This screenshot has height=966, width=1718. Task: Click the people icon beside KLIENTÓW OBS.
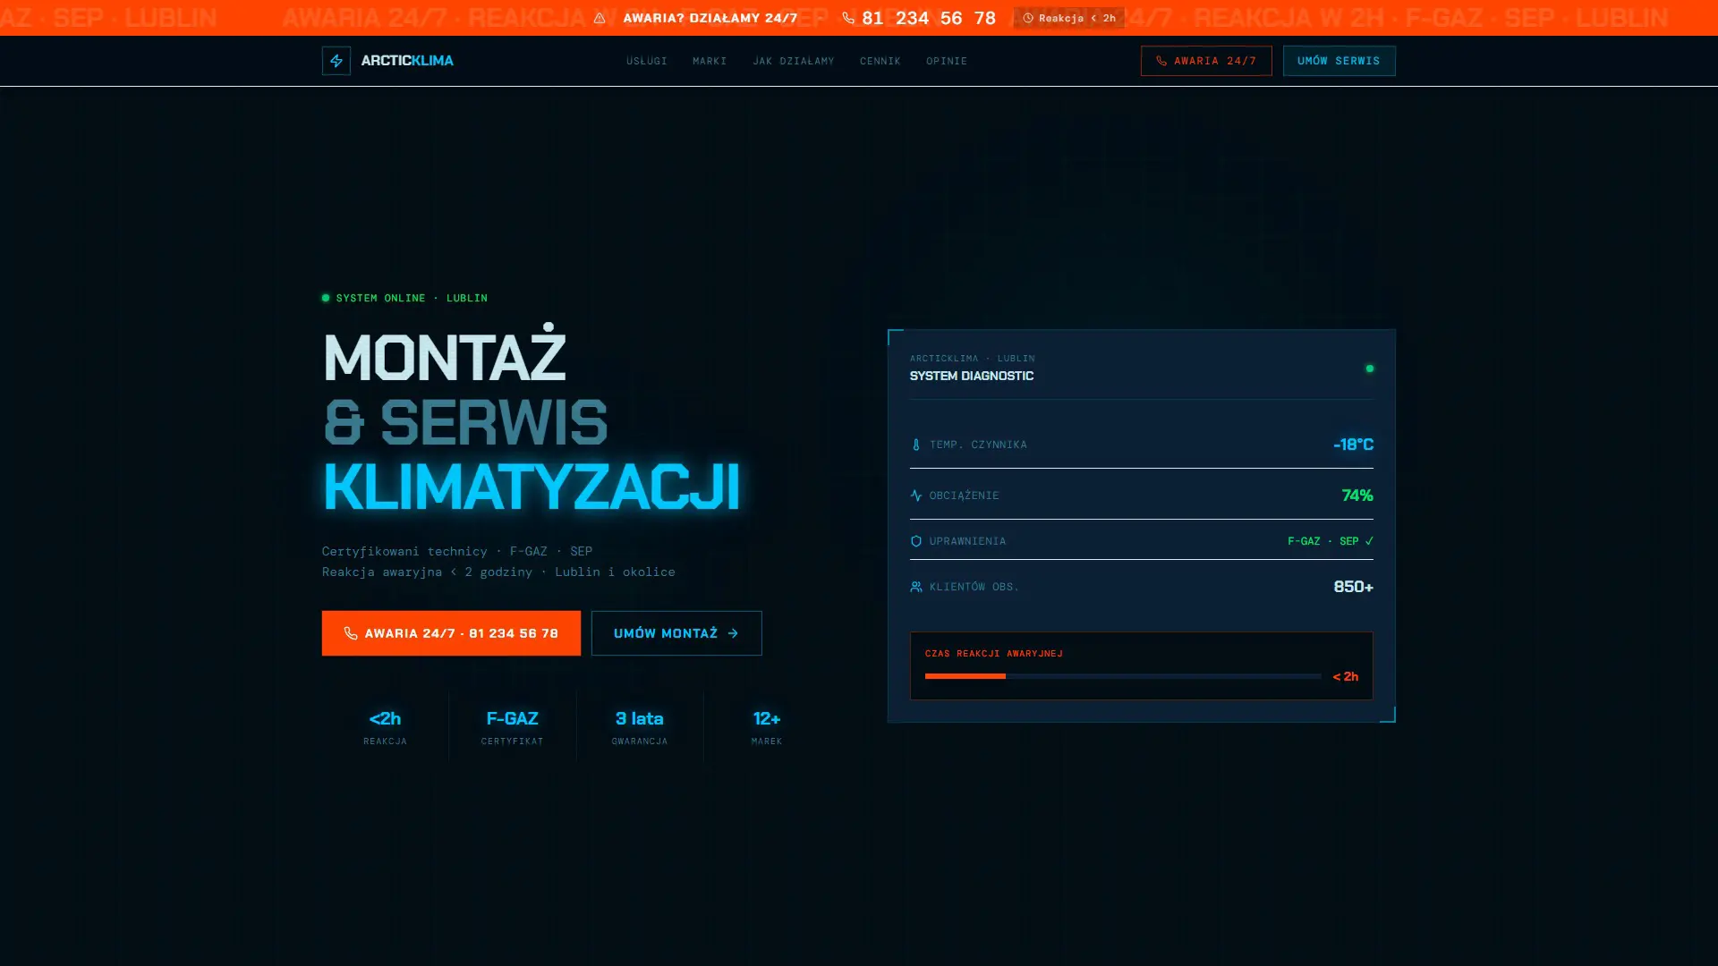point(915,587)
